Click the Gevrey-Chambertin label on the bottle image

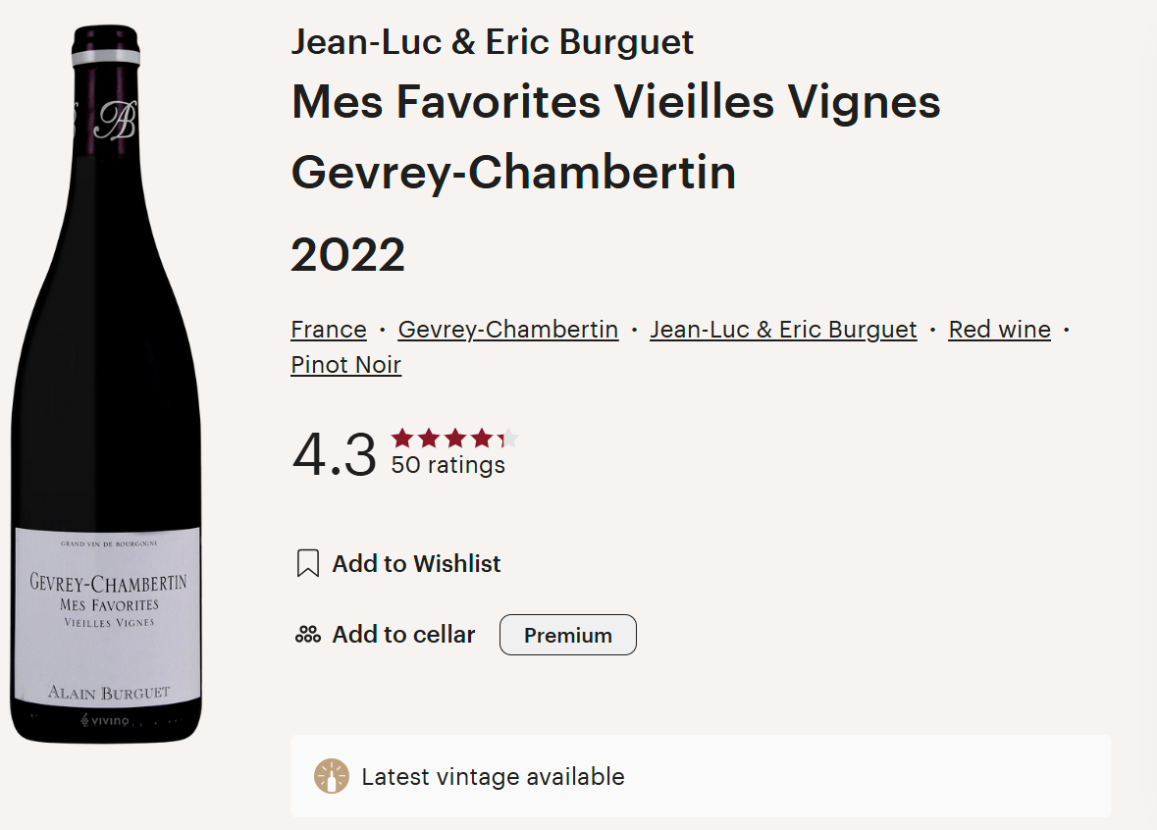(108, 583)
